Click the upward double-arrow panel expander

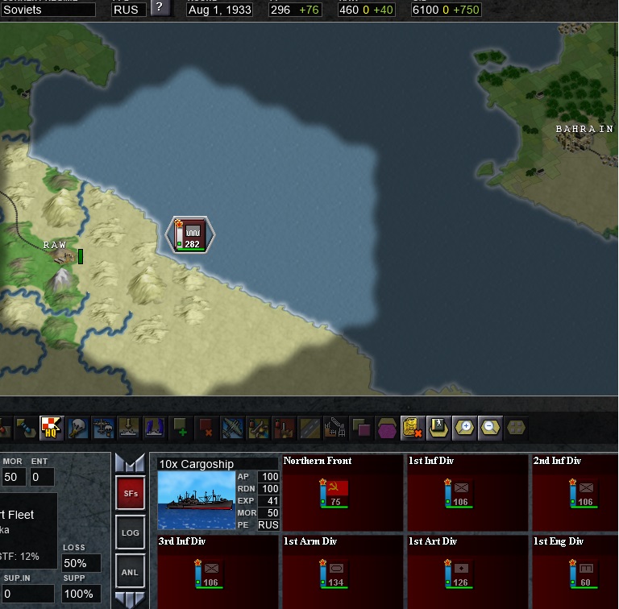click(131, 462)
